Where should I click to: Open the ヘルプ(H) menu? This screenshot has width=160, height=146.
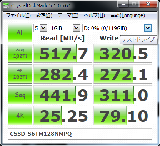[94, 15]
